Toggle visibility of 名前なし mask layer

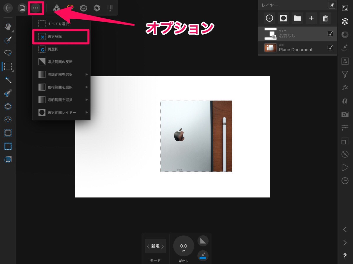[x=330, y=34]
